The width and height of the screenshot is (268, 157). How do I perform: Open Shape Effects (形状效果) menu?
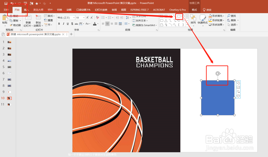(x=216, y=25)
